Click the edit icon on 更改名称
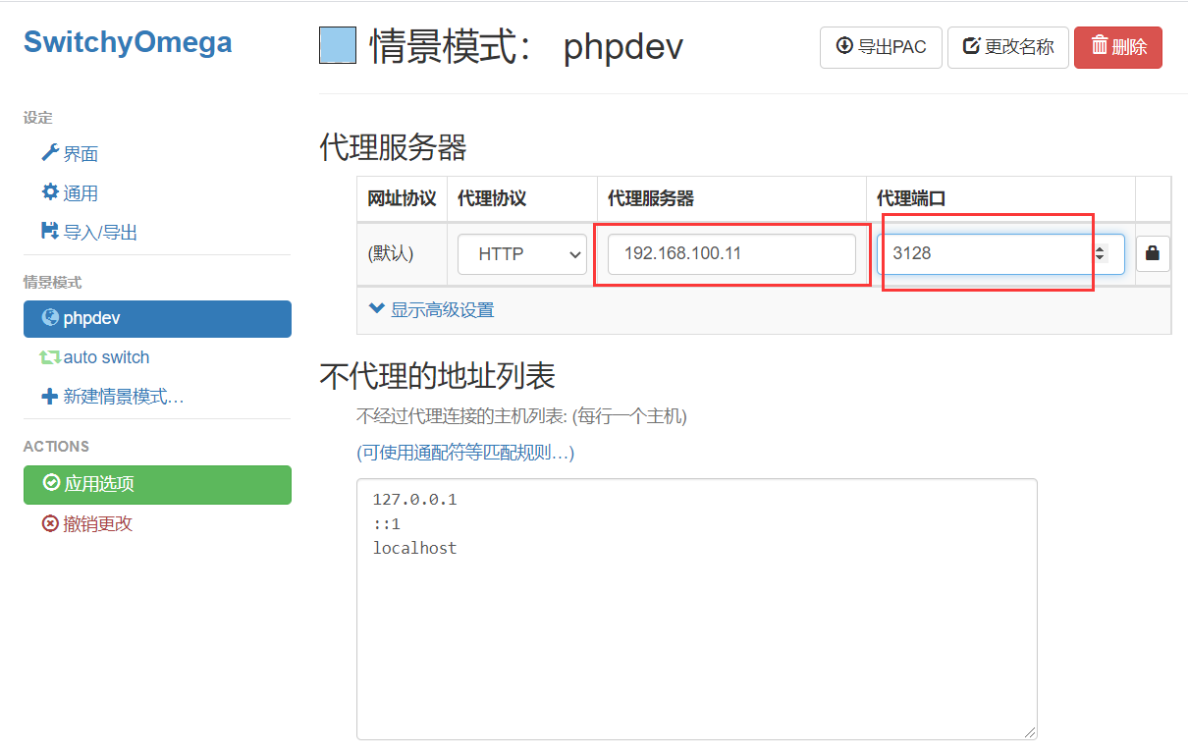The image size is (1188, 756). 971,46
